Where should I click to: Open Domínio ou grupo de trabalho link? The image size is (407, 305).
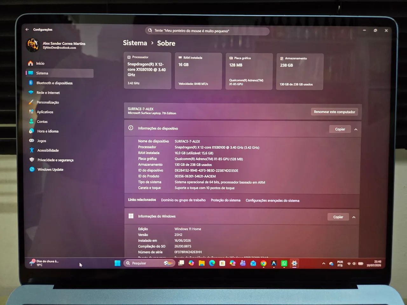tap(183, 200)
